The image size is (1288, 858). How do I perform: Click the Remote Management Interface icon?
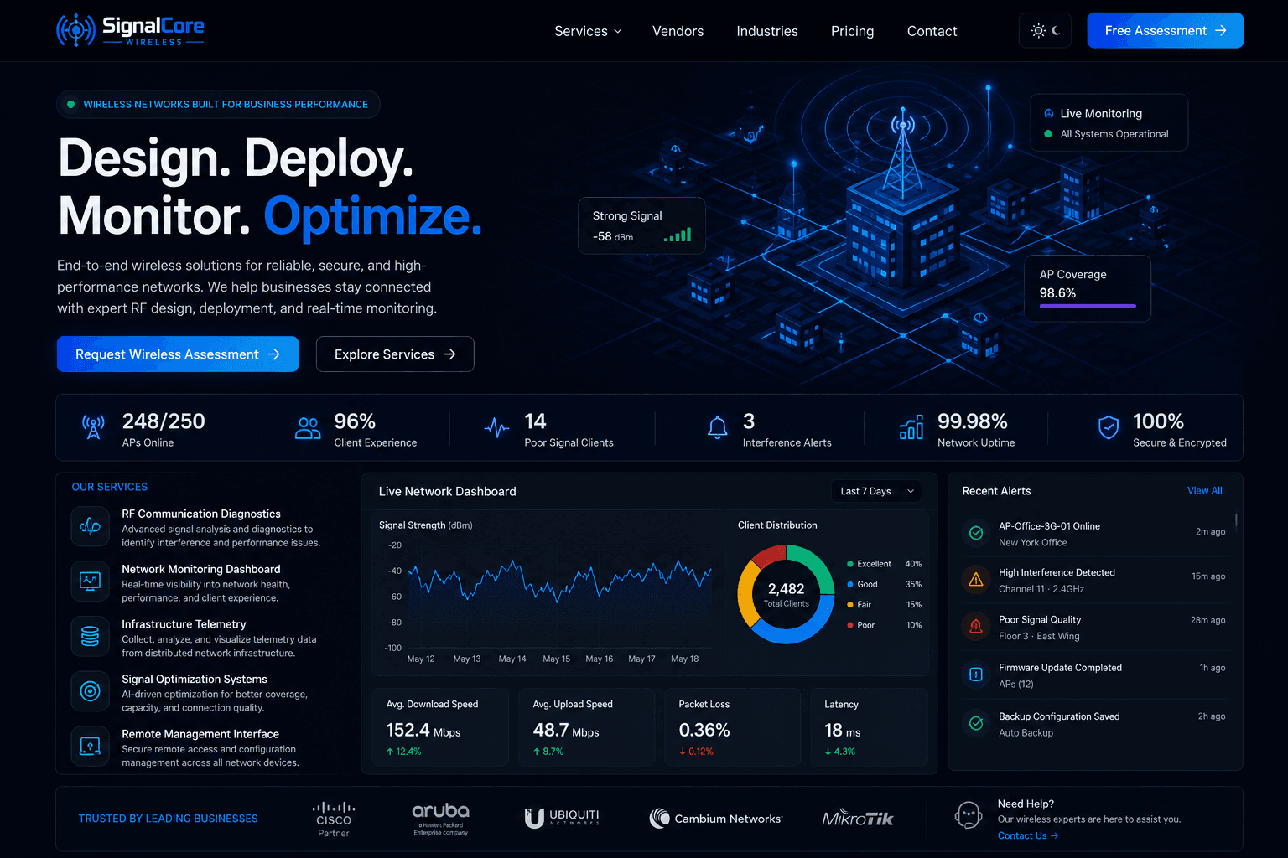click(x=90, y=746)
